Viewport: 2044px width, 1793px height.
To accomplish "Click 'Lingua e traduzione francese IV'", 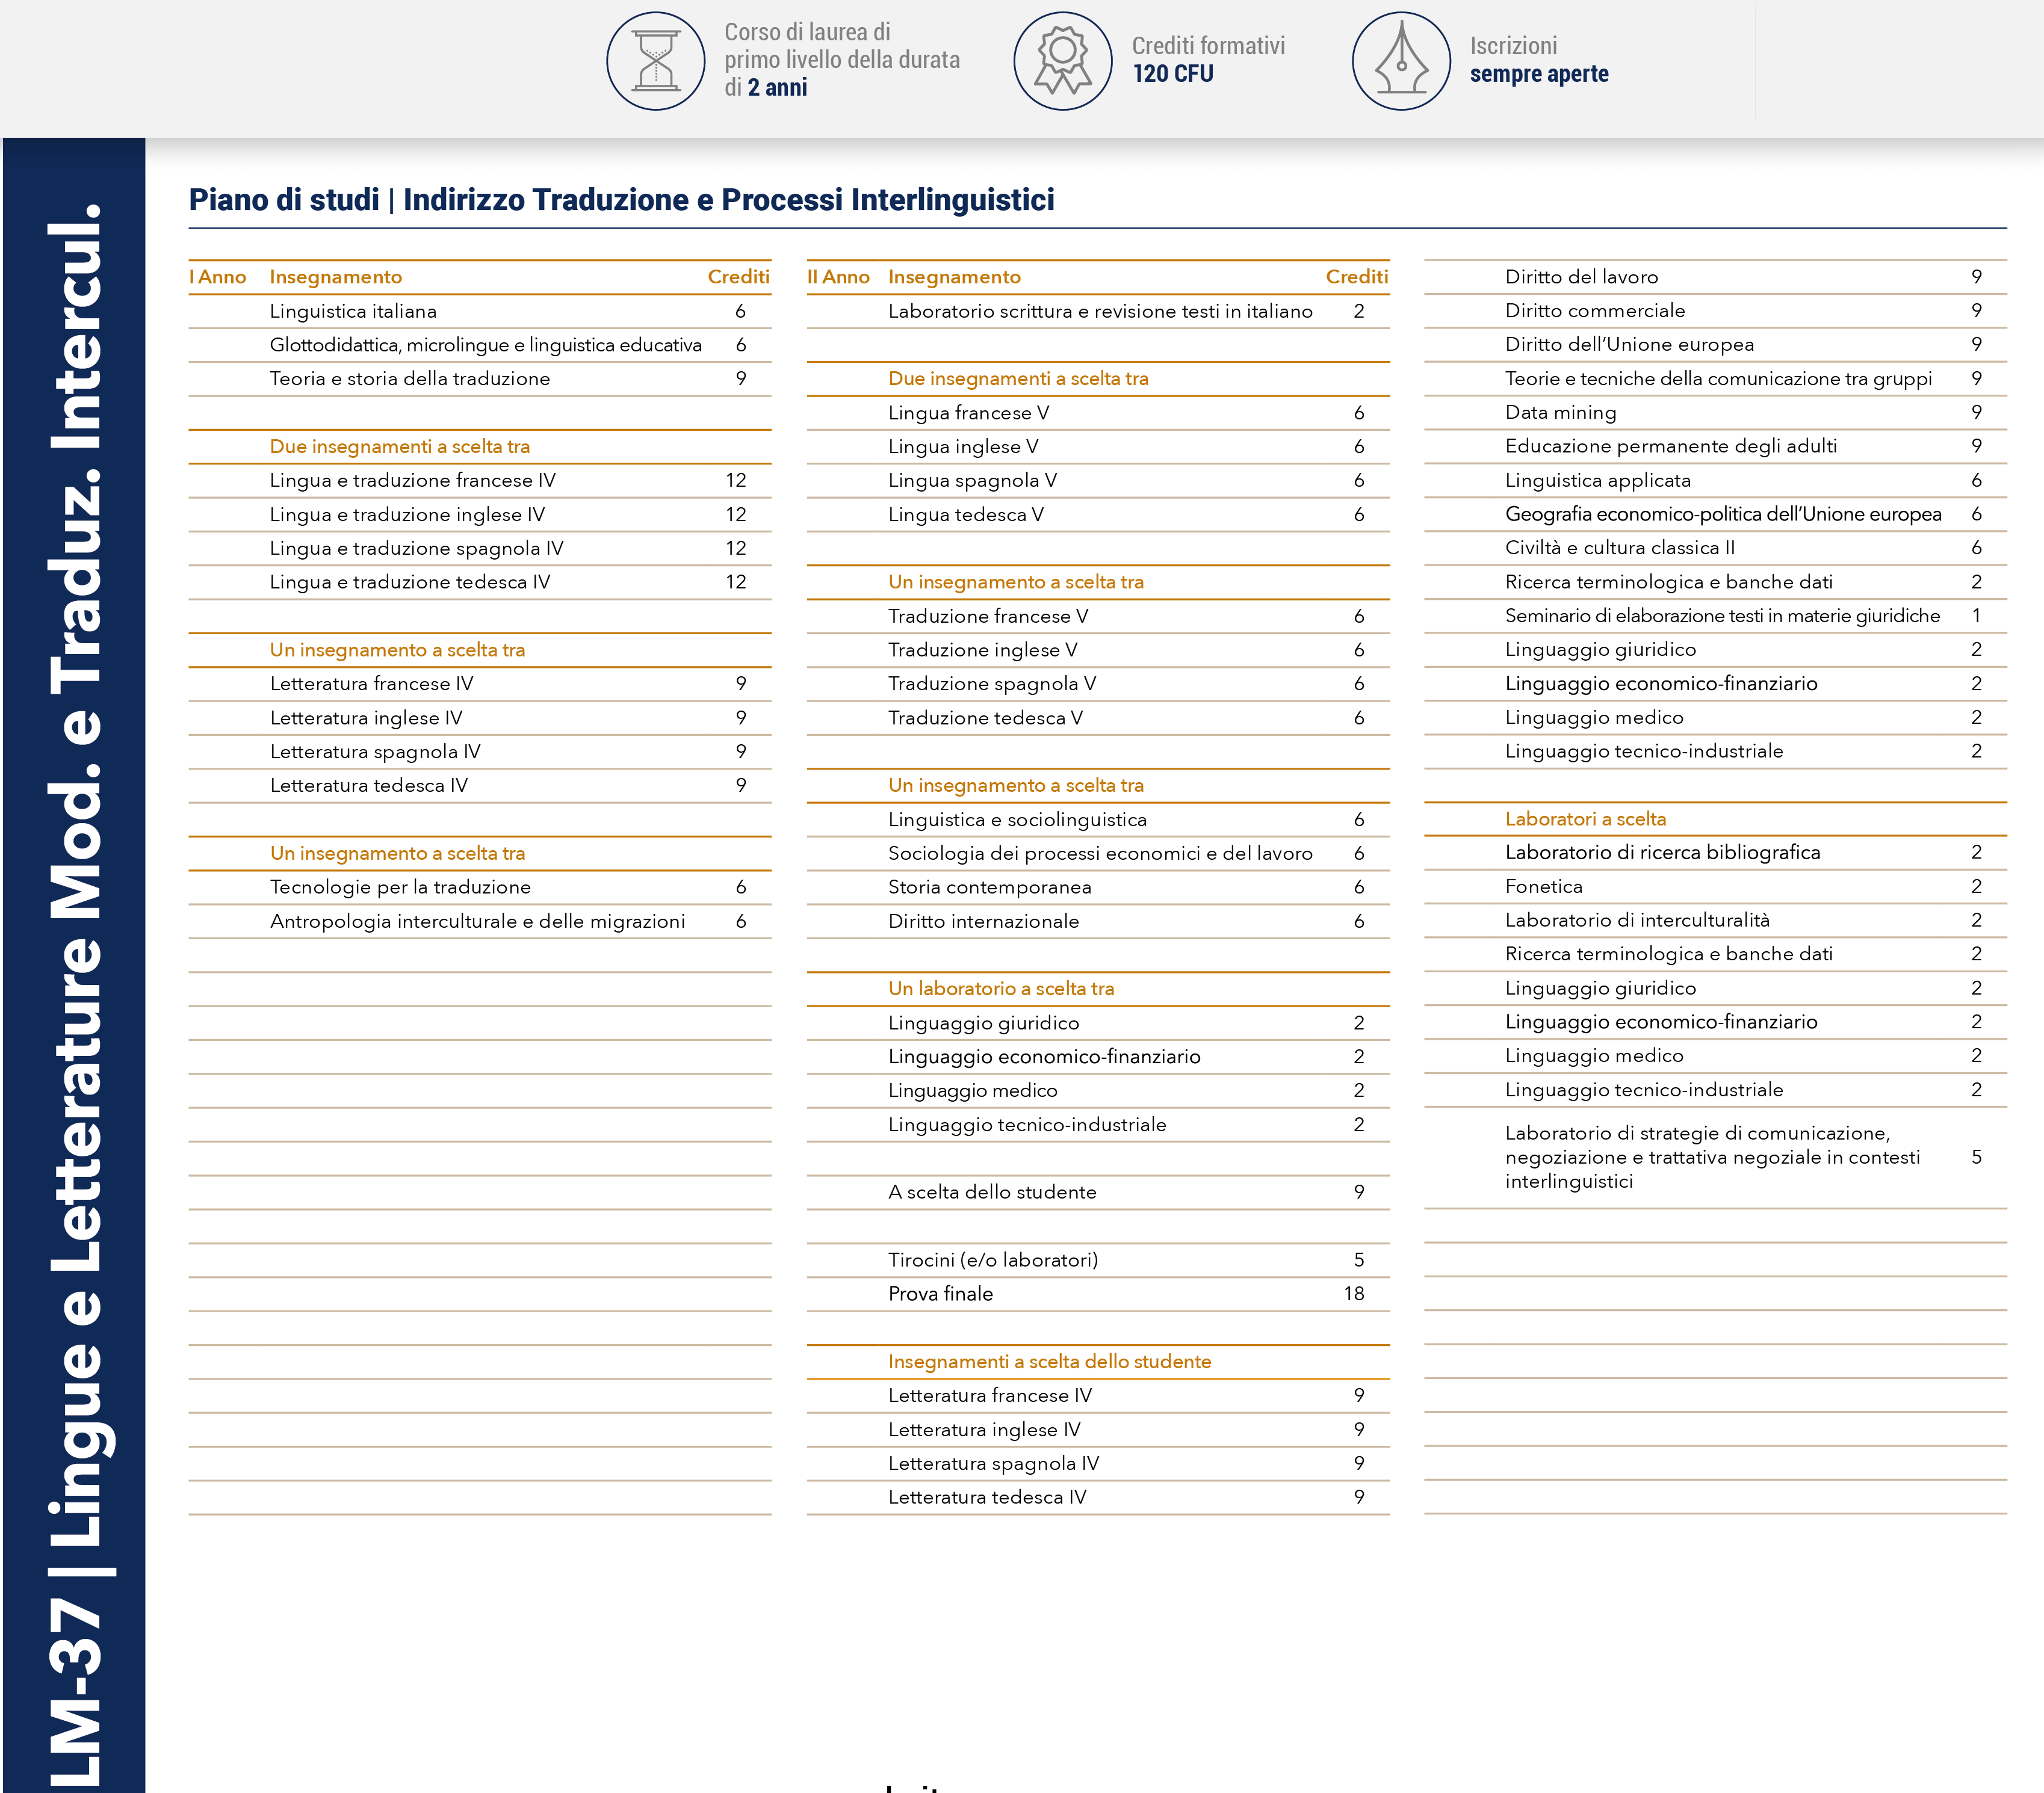I will [412, 481].
